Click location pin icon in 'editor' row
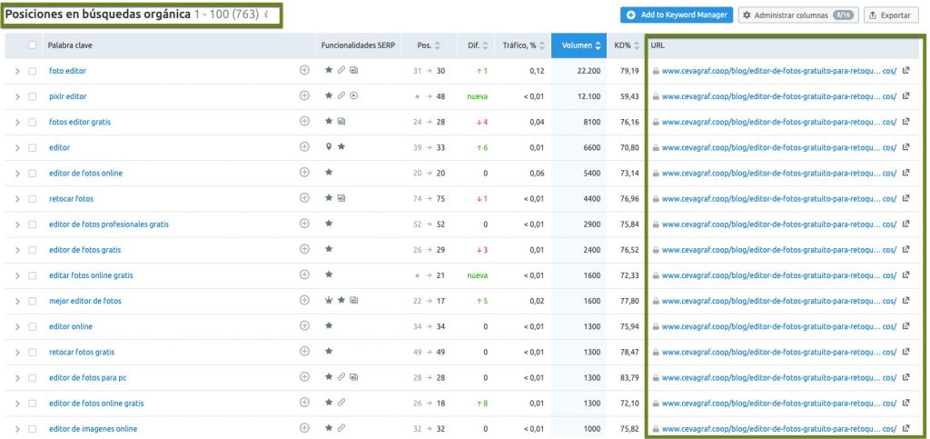Viewport: 930px width, 439px height. pos(329,147)
